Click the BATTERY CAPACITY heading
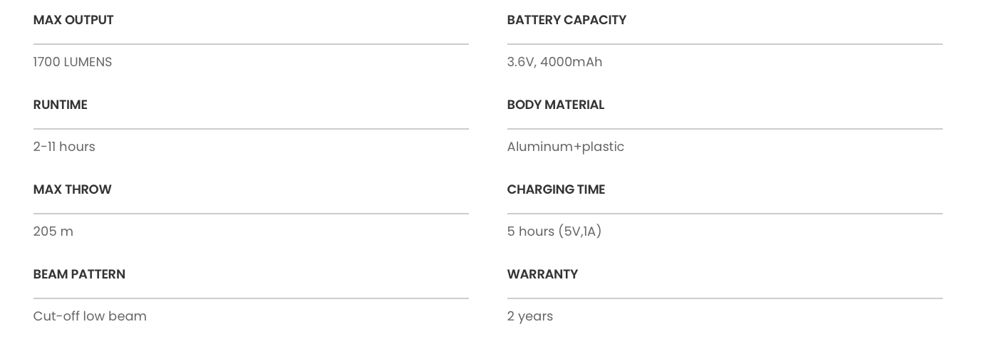982x349 pixels. (567, 20)
